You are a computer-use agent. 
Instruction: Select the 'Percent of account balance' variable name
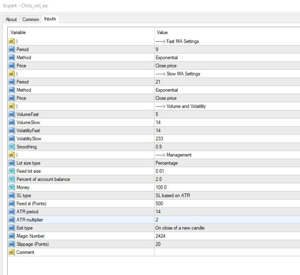coord(43,179)
